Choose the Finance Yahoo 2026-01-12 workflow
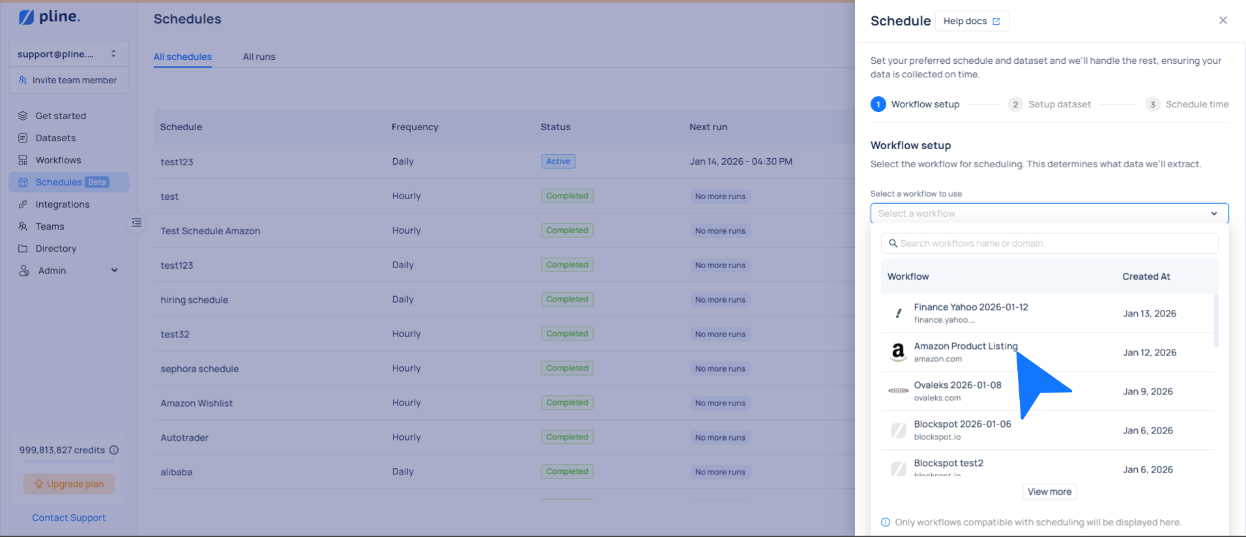The height and width of the screenshot is (537, 1246). (970, 313)
